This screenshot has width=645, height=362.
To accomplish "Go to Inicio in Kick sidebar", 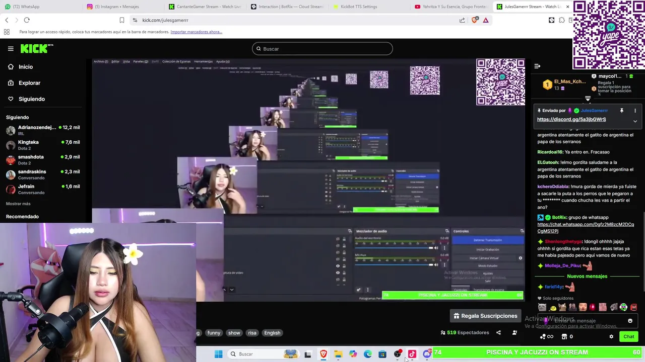I will tap(21, 67).
